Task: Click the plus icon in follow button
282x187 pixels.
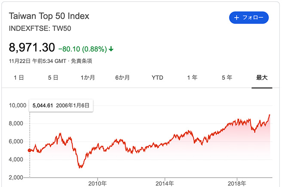Action: pos(236,18)
